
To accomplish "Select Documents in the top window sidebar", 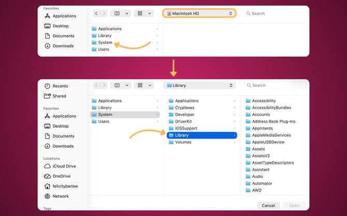I will coord(60,36).
